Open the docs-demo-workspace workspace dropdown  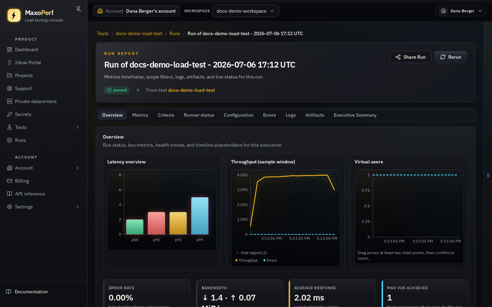tap(246, 11)
